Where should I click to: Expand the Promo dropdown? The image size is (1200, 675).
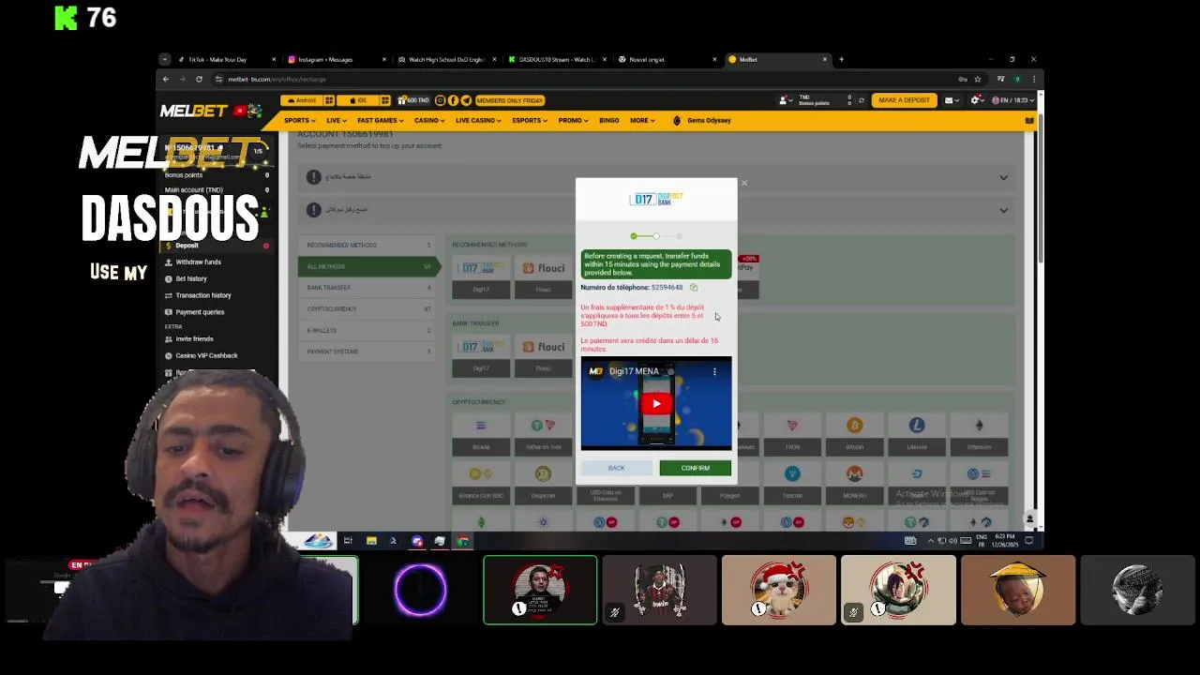pyautogui.click(x=573, y=120)
